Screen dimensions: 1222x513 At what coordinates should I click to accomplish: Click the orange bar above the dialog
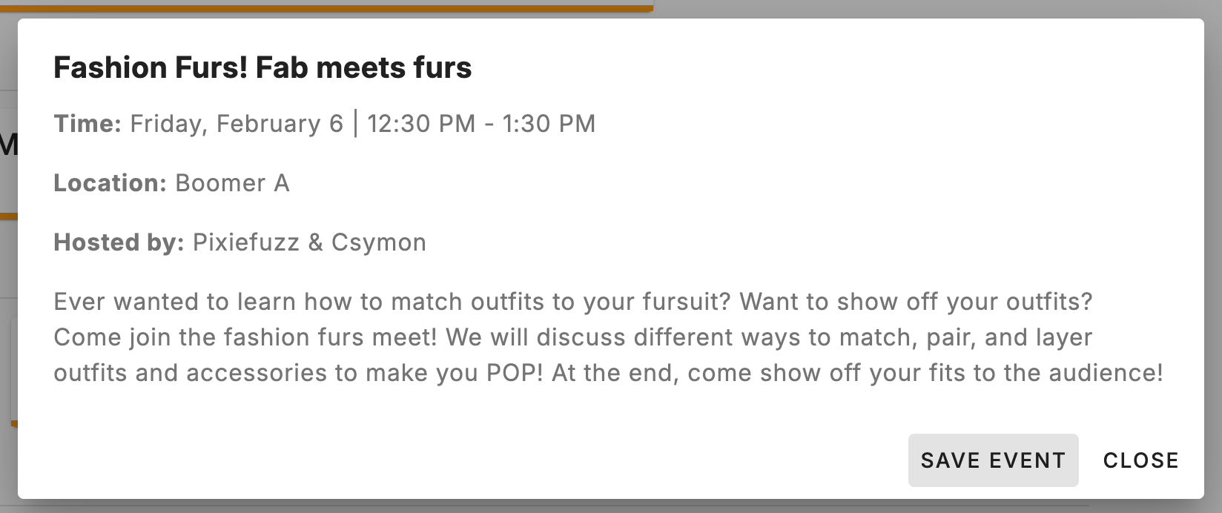pyautogui.click(x=326, y=8)
